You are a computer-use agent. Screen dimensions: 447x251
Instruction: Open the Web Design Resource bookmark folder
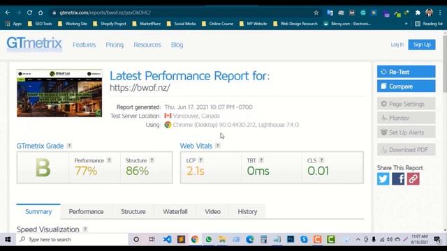click(x=295, y=24)
